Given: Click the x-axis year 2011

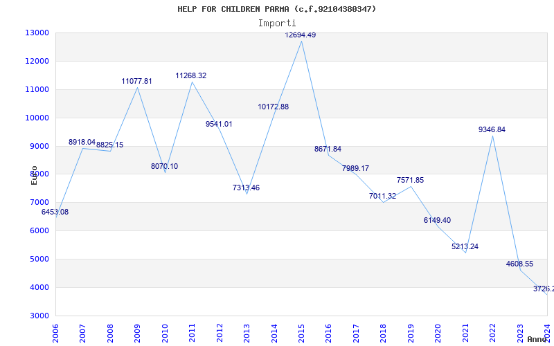Looking at the screenshot, I should (x=193, y=333).
